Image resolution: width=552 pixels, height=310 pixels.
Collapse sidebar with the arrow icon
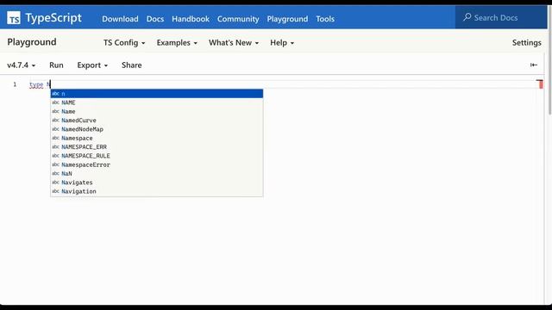coord(534,65)
